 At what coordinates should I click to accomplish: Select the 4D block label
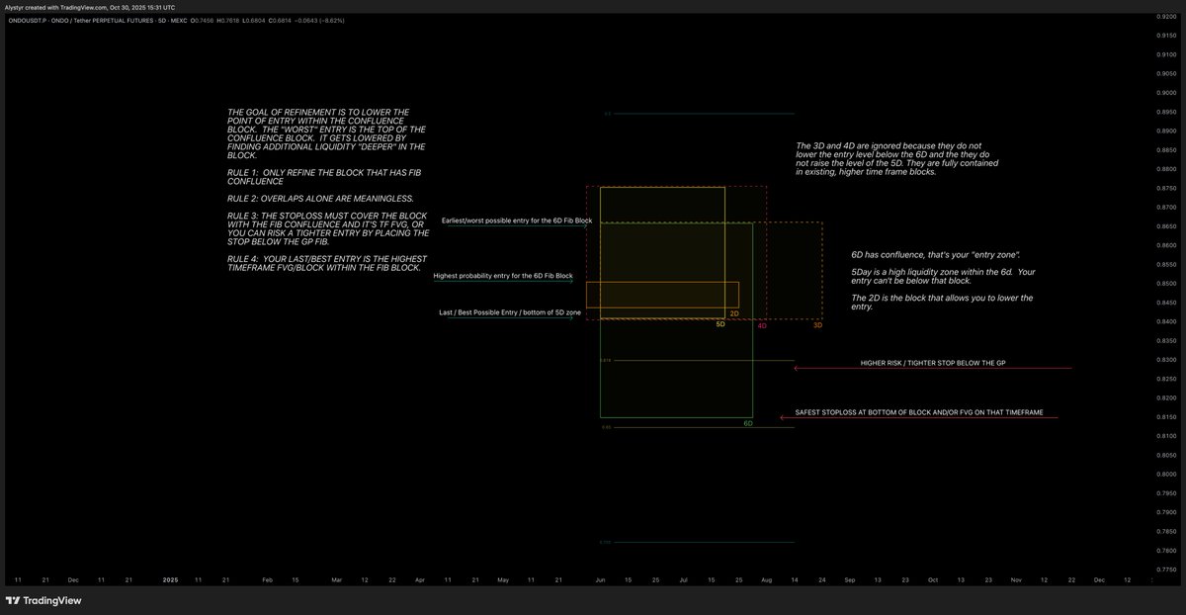pyautogui.click(x=762, y=325)
